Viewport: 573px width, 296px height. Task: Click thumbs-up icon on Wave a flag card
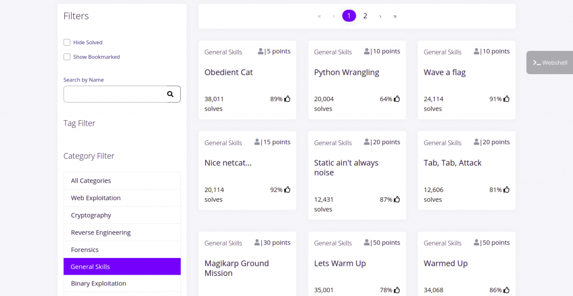click(x=507, y=99)
